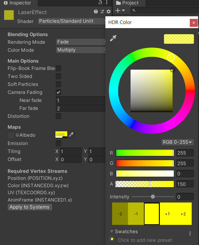Open the material settings gear menu
This screenshot has width=199, height=245.
tap(109, 12)
